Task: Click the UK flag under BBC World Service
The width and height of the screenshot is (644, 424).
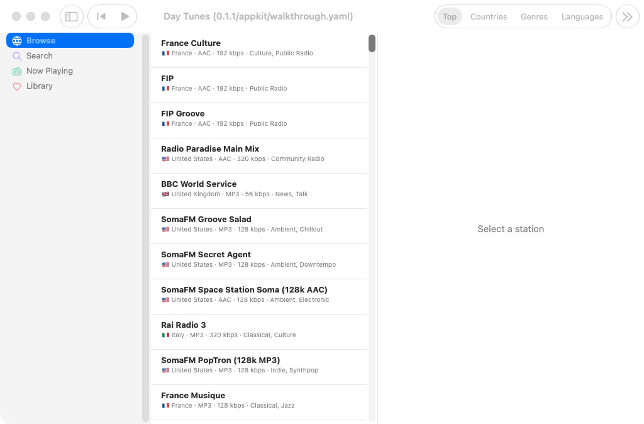Action: [x=165, y=194]
